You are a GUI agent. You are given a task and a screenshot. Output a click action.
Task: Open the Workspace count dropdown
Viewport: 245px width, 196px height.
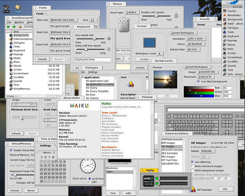160,53
